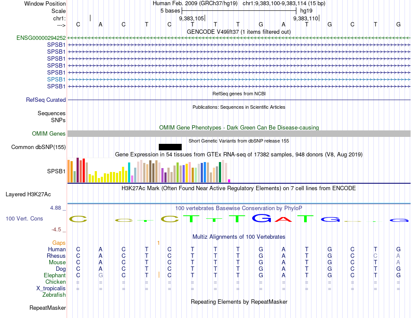Click the Dog species alignment label

pyautogui.click(x=61, y=269)
